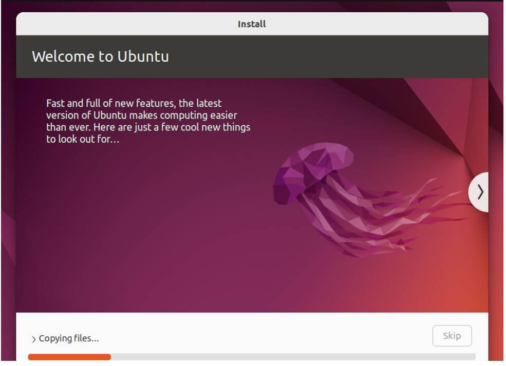Expand the Copying files details

pyautogui.click(x=33, y=340)
